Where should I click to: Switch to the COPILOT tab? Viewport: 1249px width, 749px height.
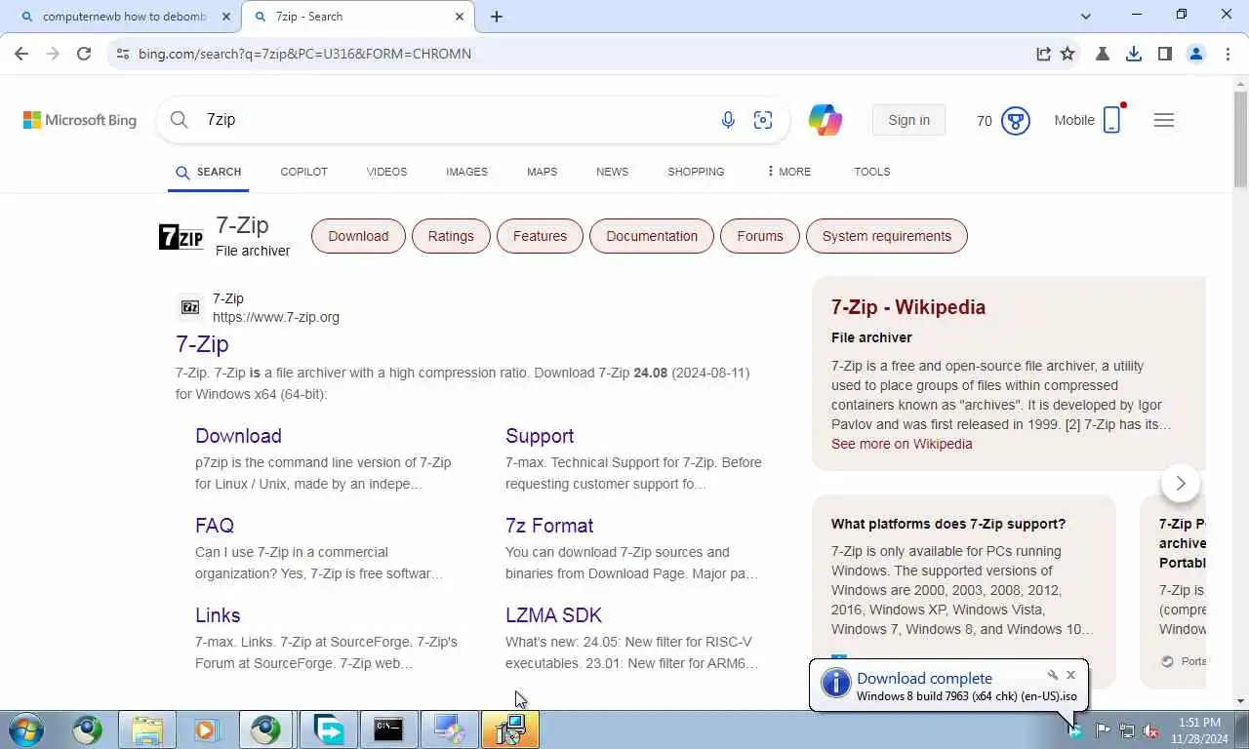[x=303, y=172]
